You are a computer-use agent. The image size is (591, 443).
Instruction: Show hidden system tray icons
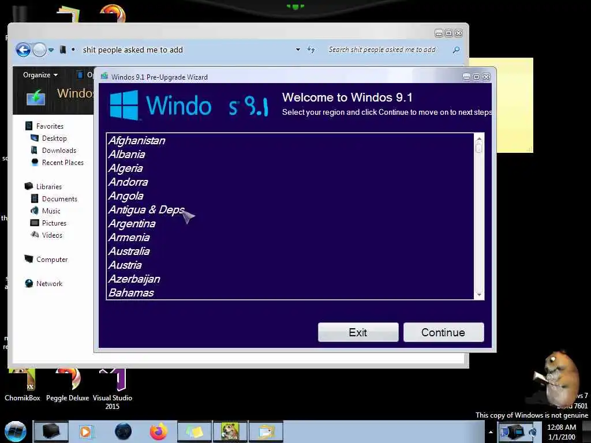click(491, 432)
